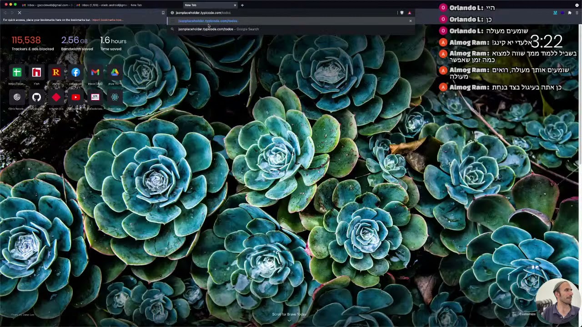582x327 pixels.
Task: Click the address bar URL field
Action: 284,13
